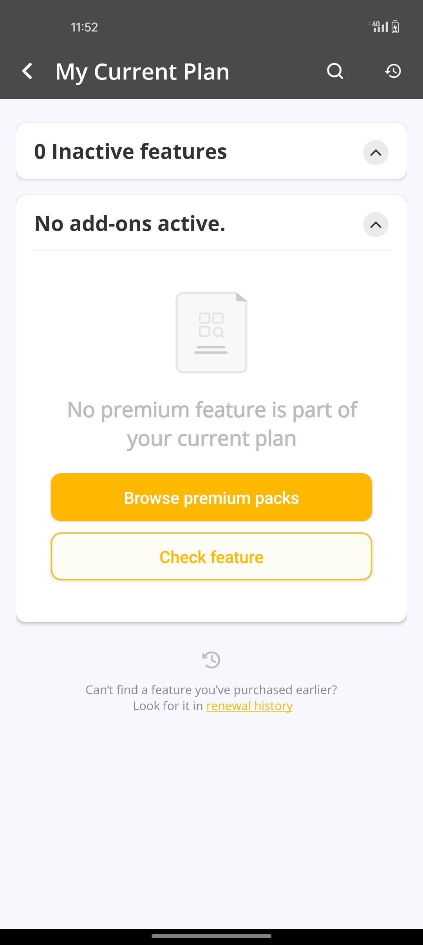Tap the 11:52 clock in status bar

point(84,27)
